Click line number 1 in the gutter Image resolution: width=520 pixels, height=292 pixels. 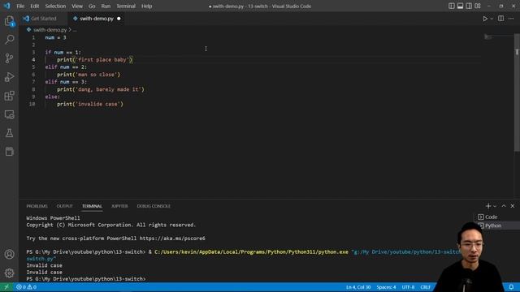coord(33,37)
